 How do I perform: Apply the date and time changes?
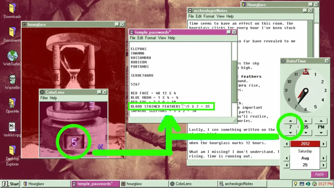coord(319,174)
